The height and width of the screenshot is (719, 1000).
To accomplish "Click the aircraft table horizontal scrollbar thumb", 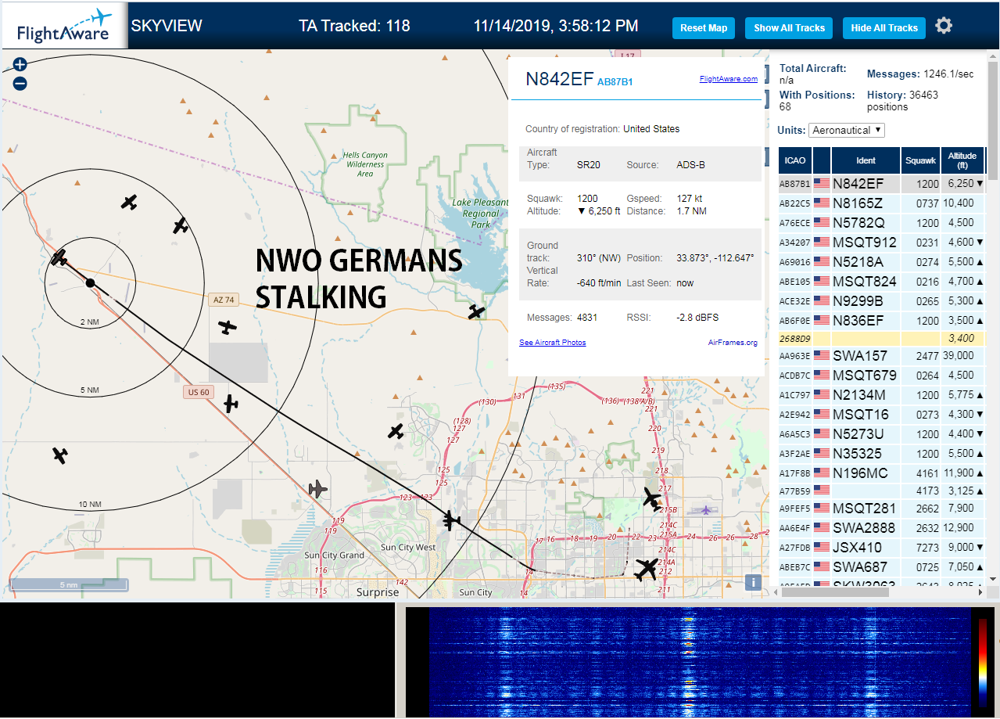I will tap(833, 592).
